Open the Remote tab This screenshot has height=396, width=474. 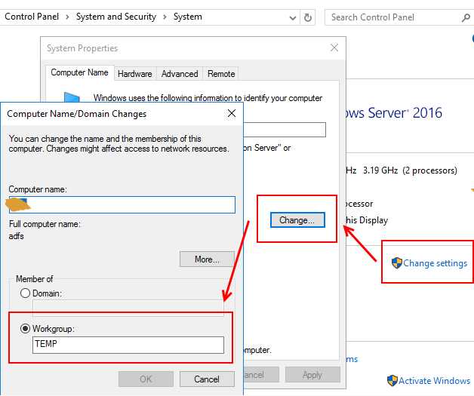click(x=221, y=74)
